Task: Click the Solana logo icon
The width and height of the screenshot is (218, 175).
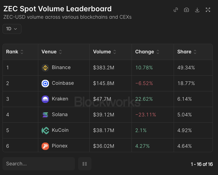Action: 45,115
